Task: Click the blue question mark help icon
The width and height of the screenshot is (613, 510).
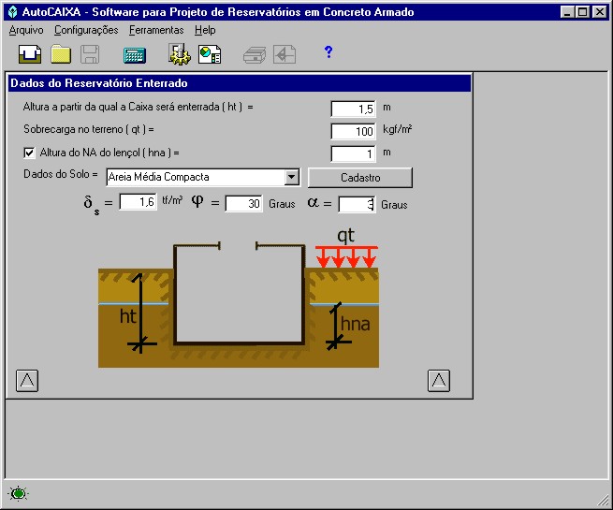Action: [x=328, y=51]
